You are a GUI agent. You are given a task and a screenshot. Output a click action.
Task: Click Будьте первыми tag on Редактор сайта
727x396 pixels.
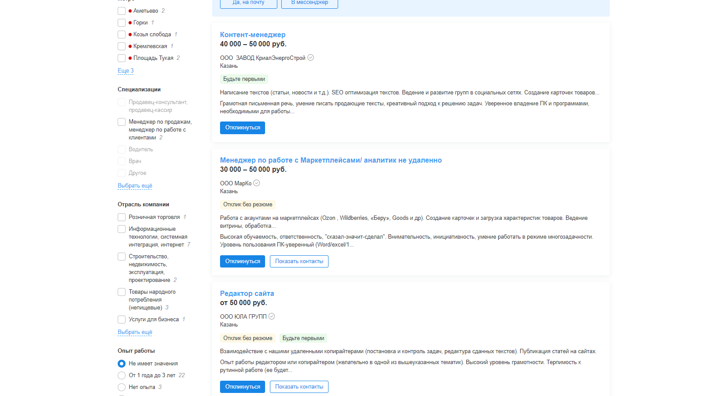303,338
